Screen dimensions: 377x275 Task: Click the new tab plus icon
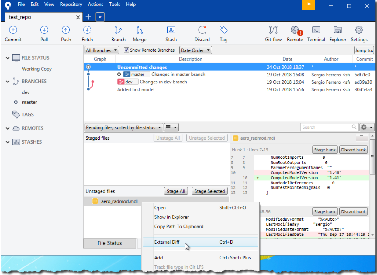(x=88, y=17)
